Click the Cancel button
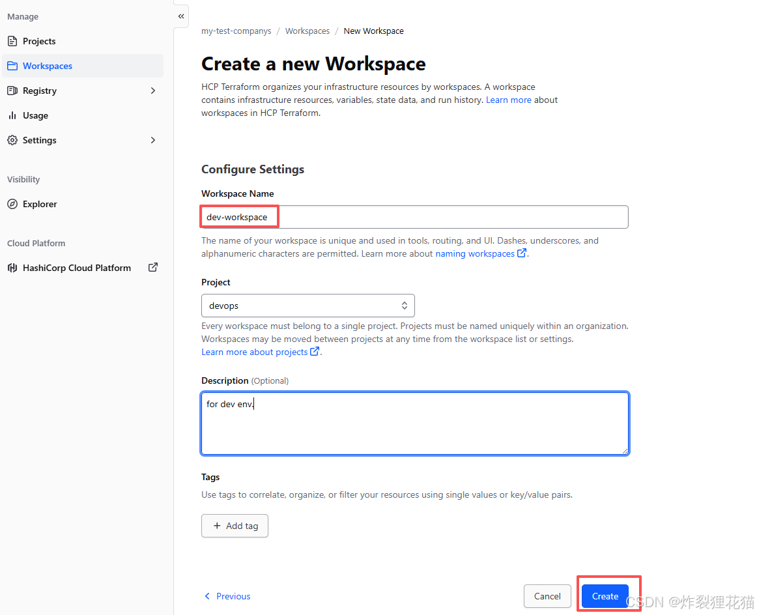 click(x=547, y=596)
